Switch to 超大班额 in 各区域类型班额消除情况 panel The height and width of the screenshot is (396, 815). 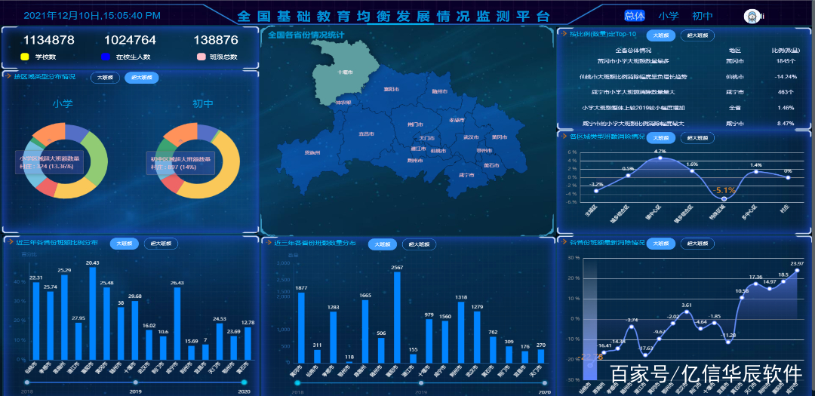[x=697, y=138]
